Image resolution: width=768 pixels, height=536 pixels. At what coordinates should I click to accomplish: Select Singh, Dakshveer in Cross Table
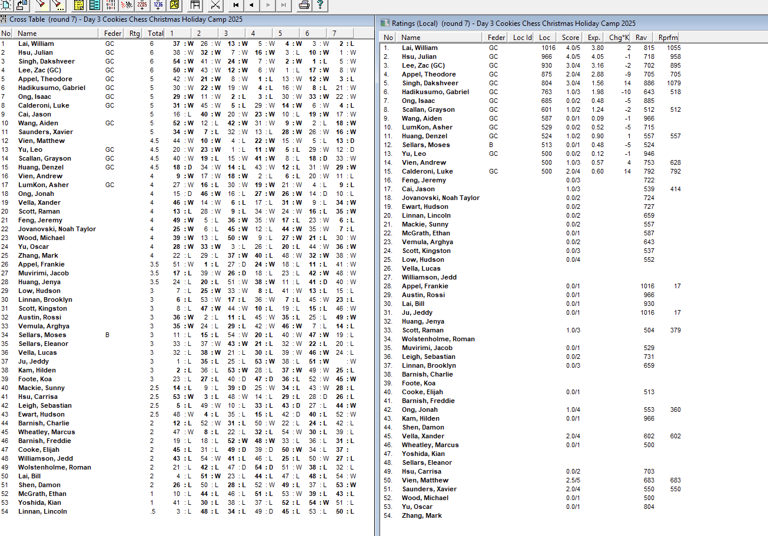click(46, 61)
